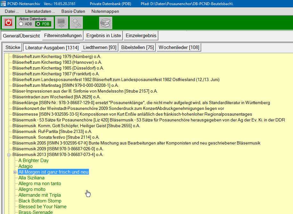Select Bläserheft zum Martinstag entry
293x214 pixels.
pyautogui.click(x=65, y=86)
